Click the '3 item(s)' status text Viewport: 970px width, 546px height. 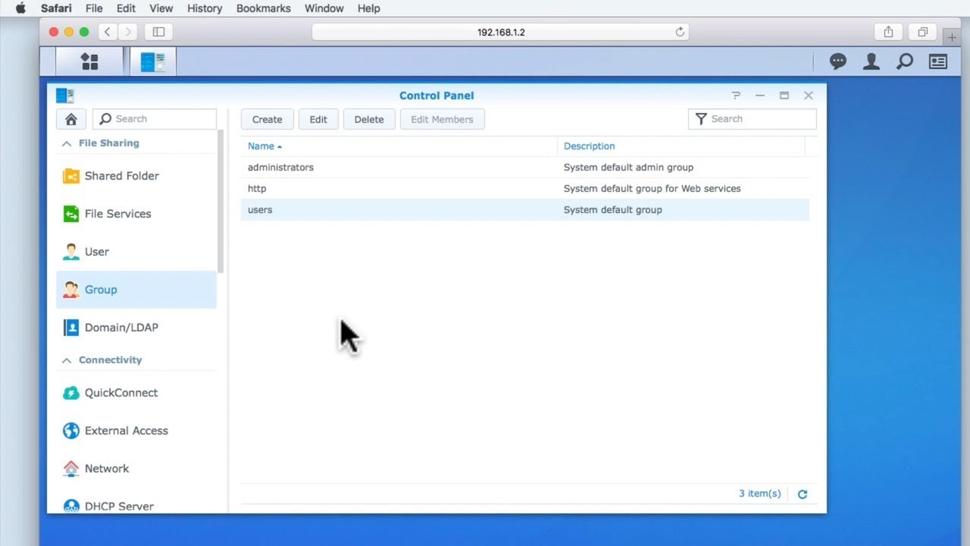point(759,494)
